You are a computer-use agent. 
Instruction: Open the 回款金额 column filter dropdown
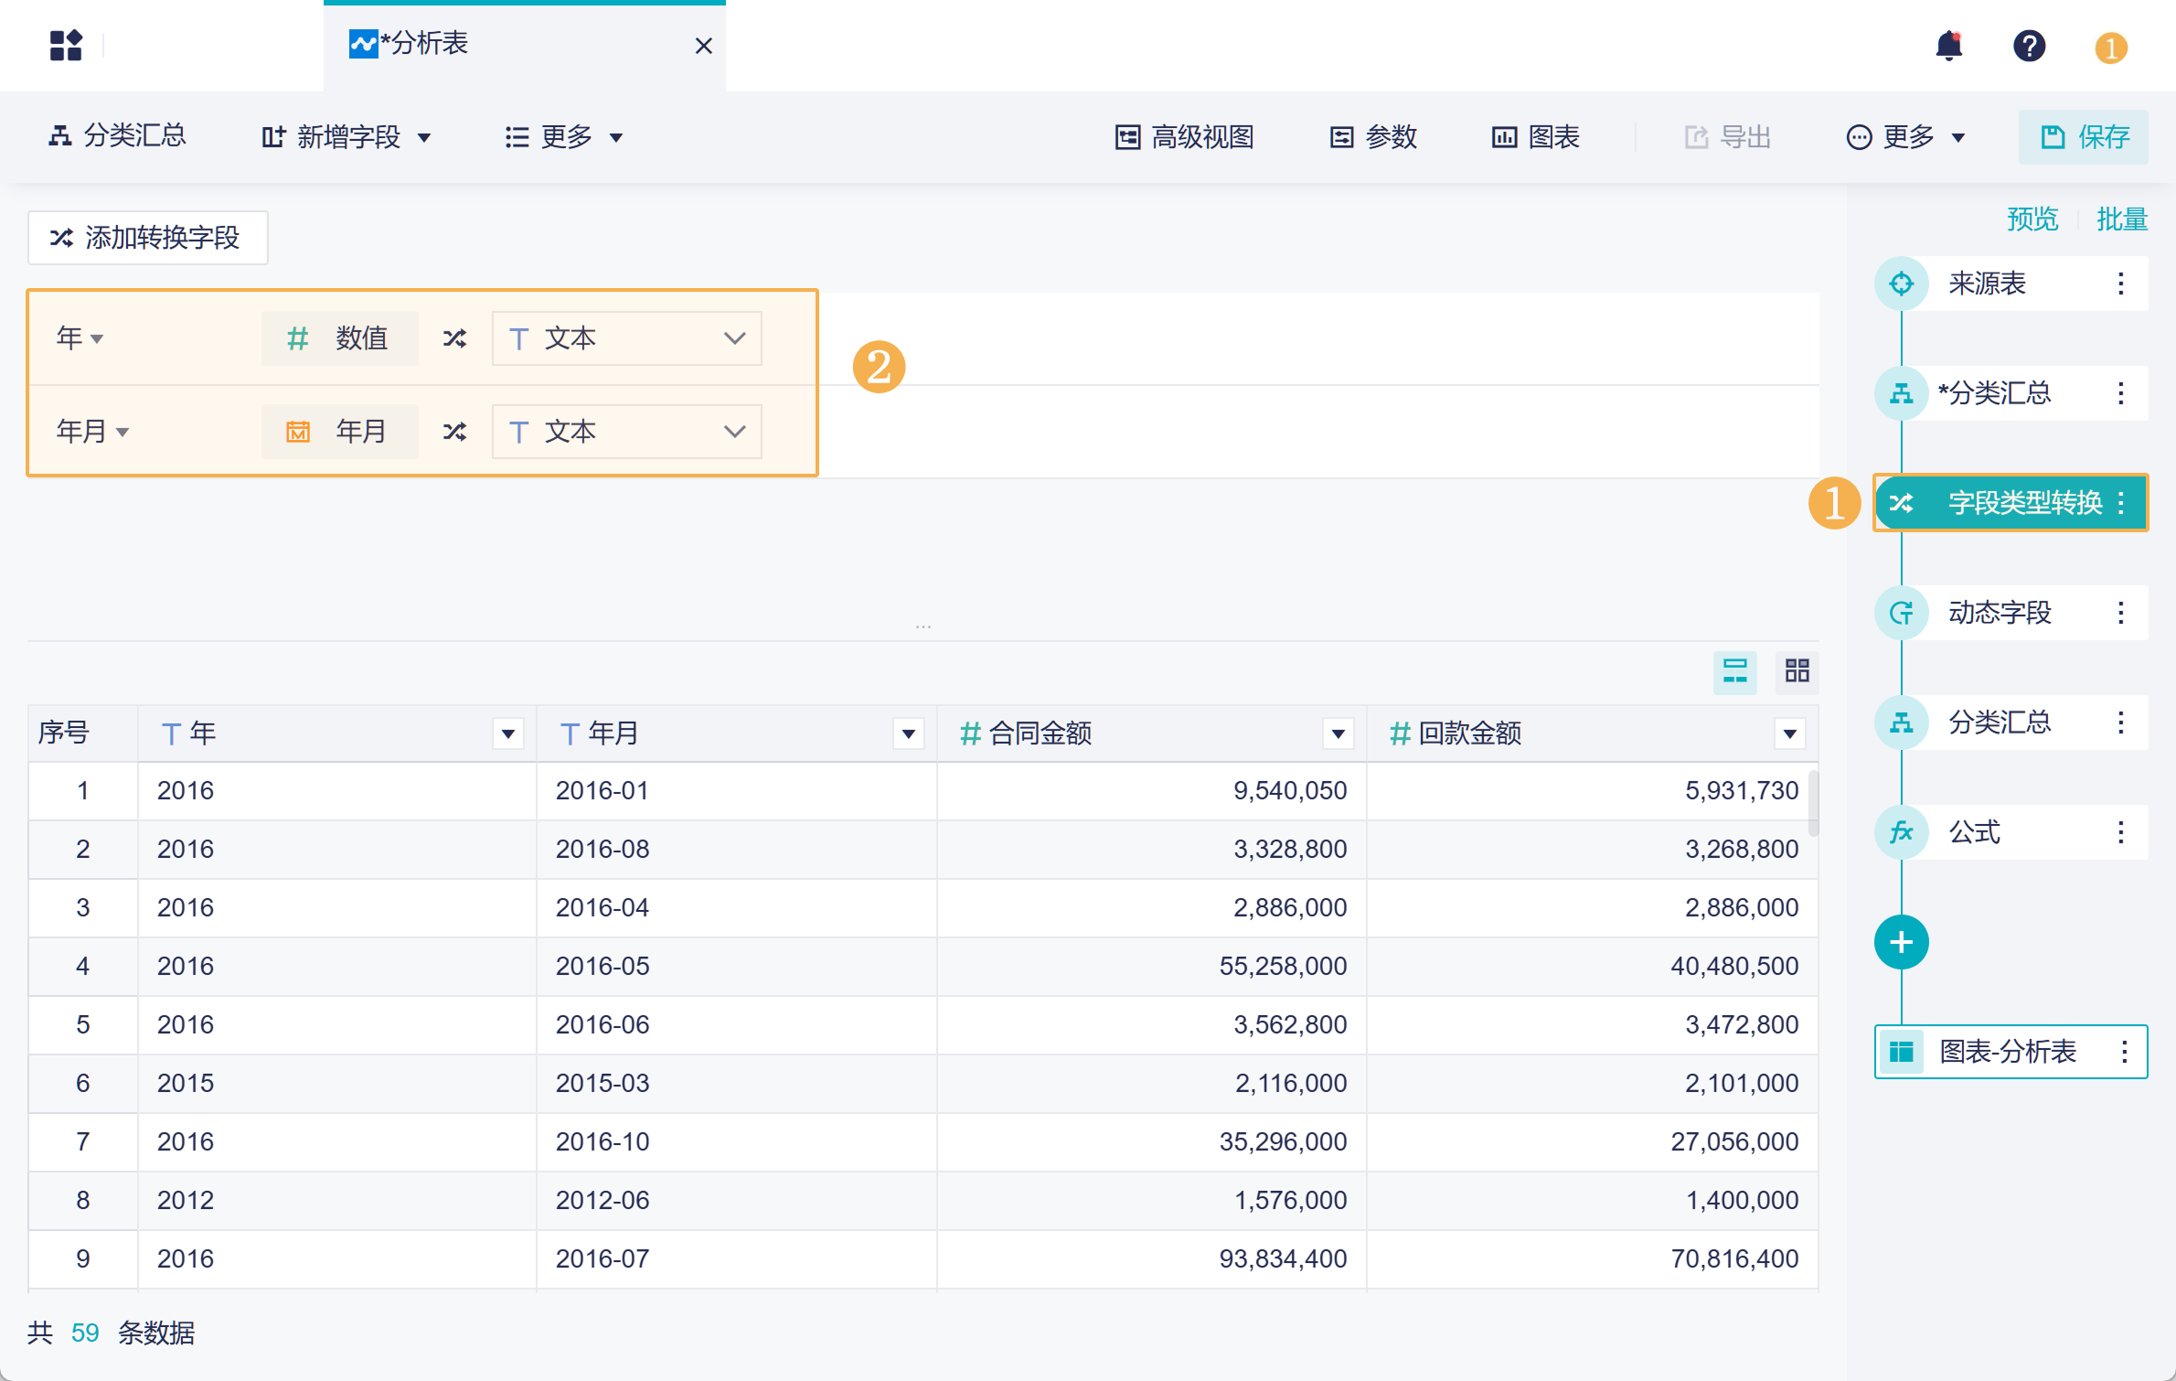1790,733
